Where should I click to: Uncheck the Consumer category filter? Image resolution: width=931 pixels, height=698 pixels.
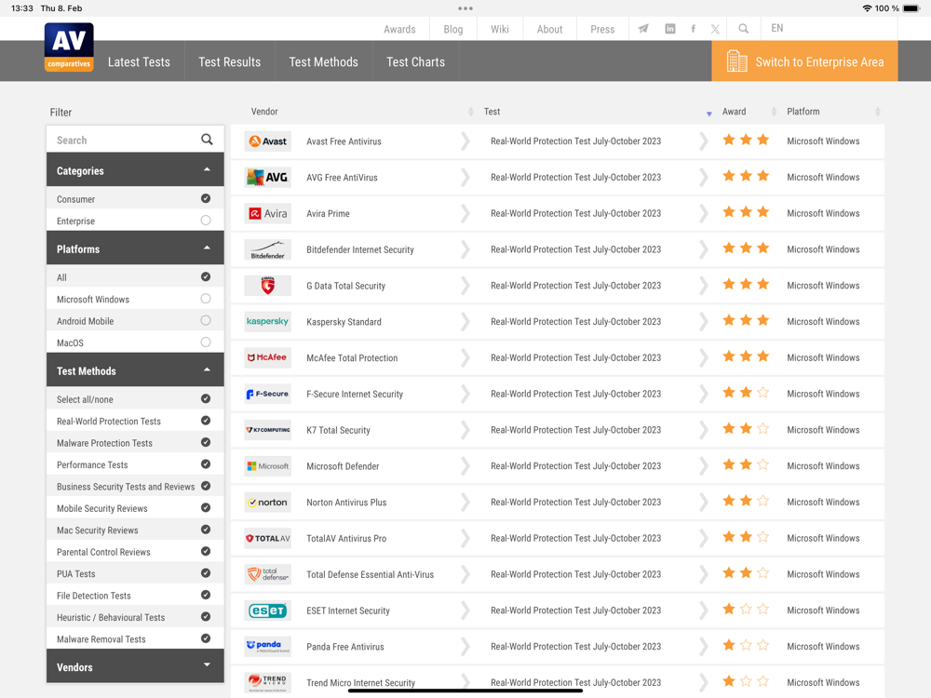(206, 198)
